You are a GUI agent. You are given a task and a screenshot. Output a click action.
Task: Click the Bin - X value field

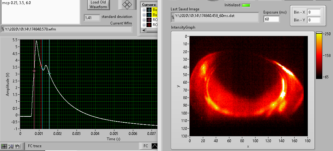click(x=313, y=12)
